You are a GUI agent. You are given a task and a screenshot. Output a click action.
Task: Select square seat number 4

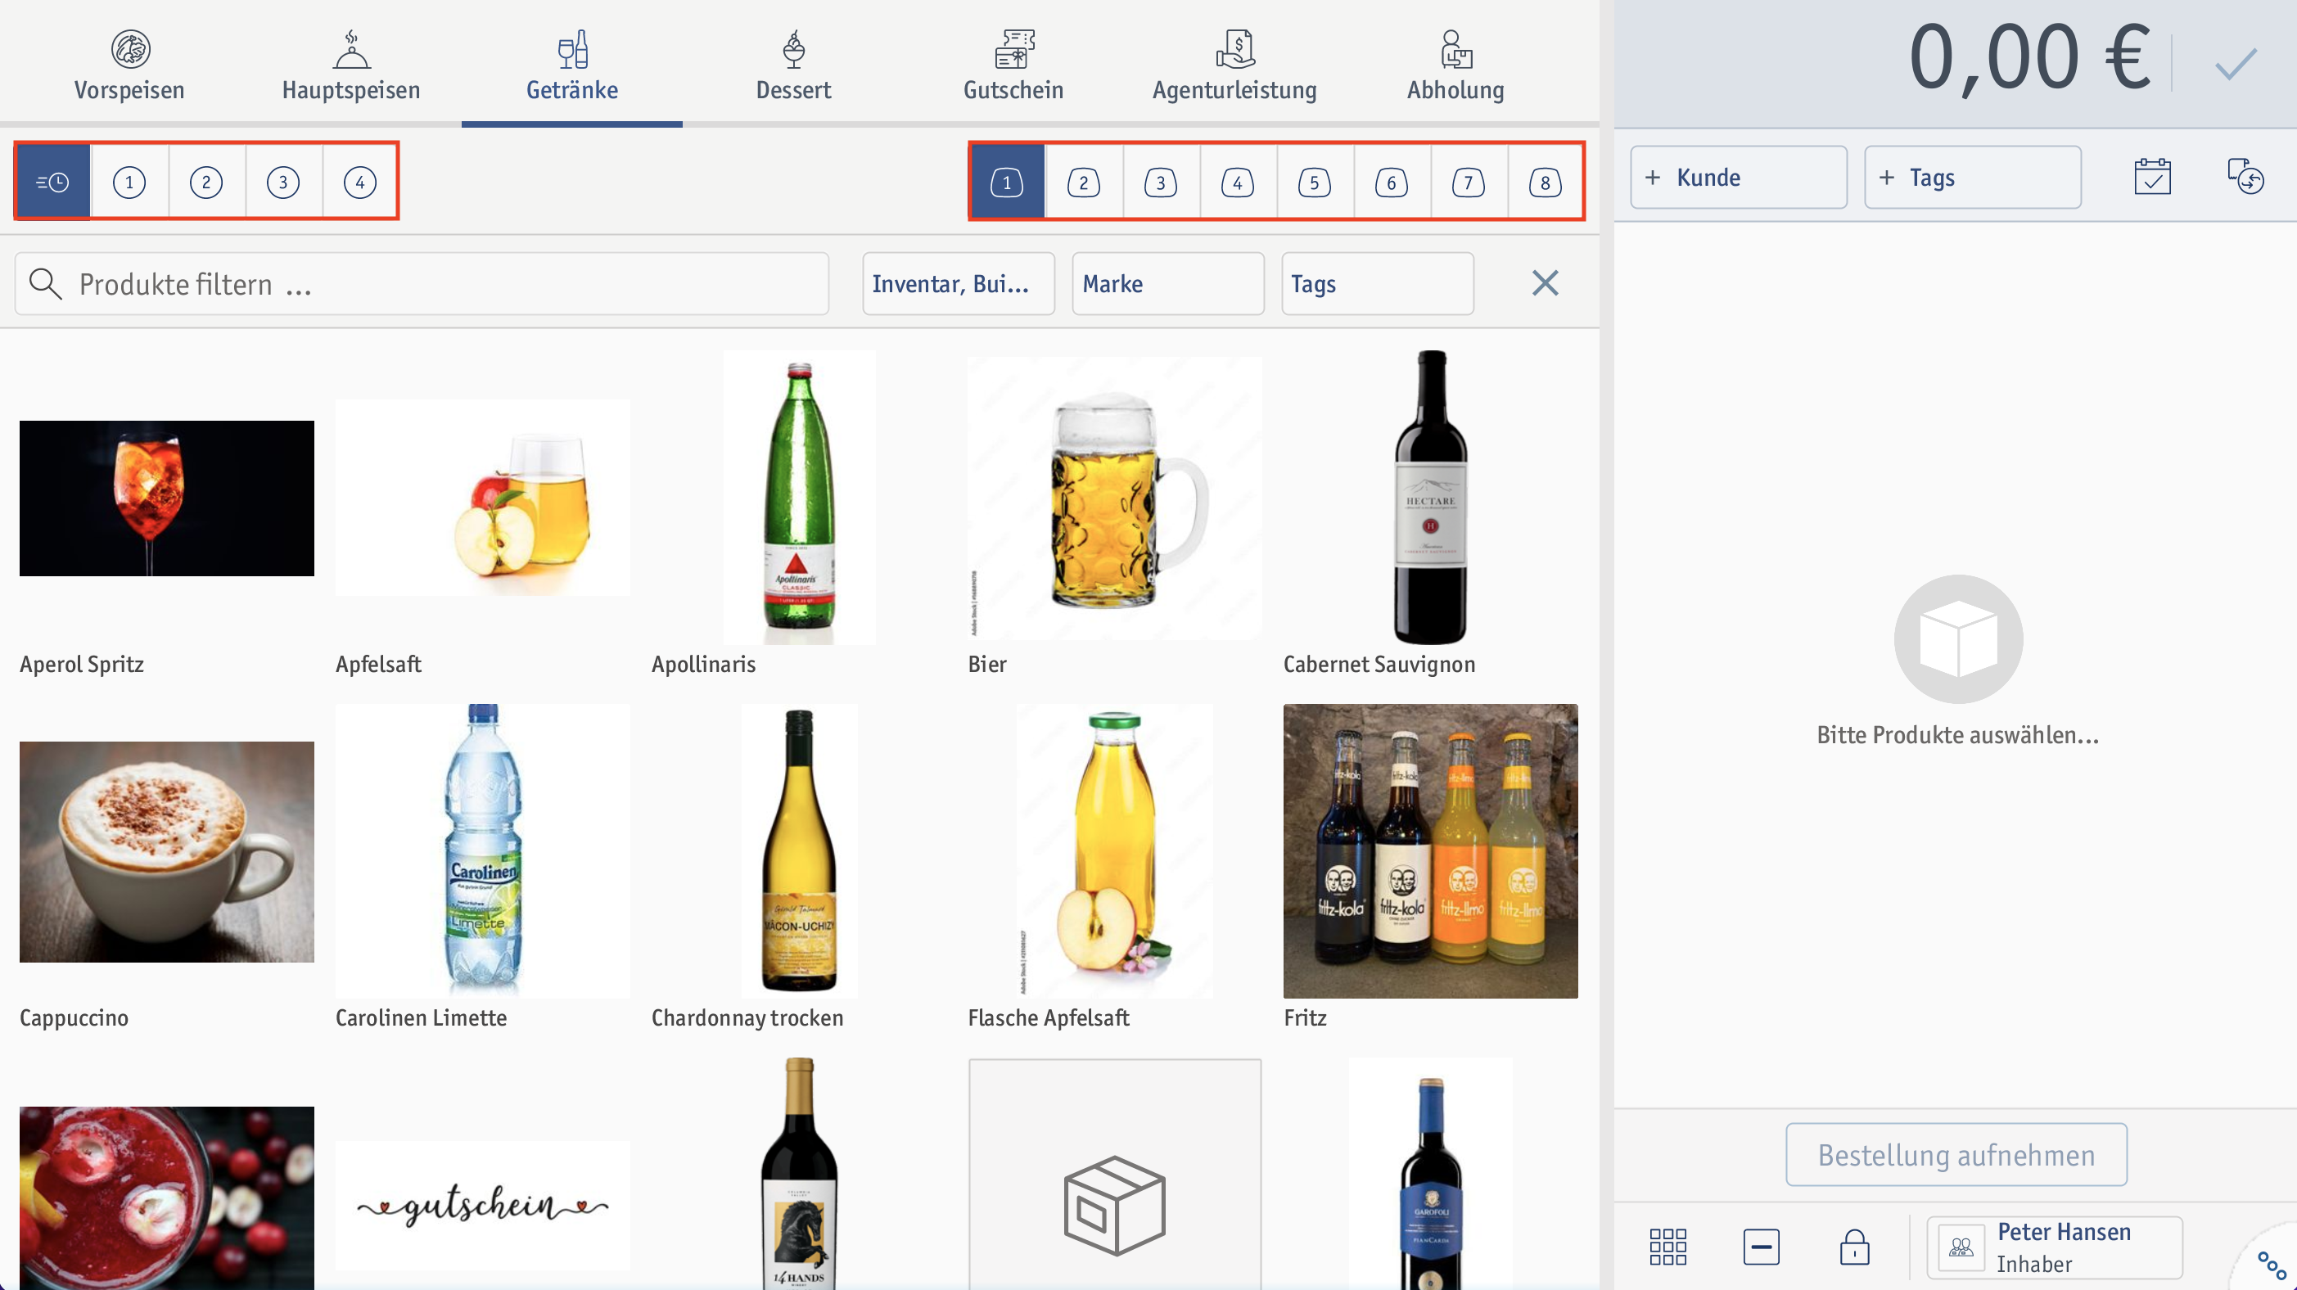click(1238, 182)
